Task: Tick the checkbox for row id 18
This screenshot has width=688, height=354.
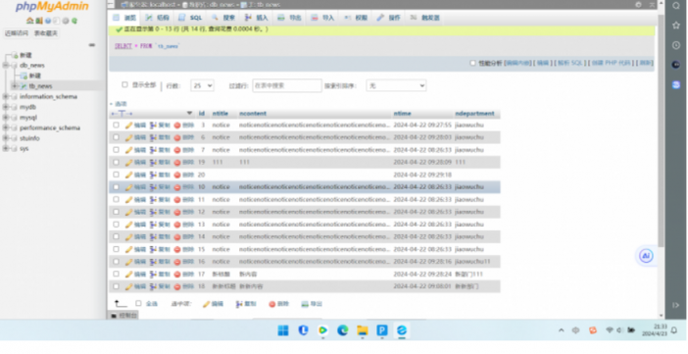Action: point(116,286)
